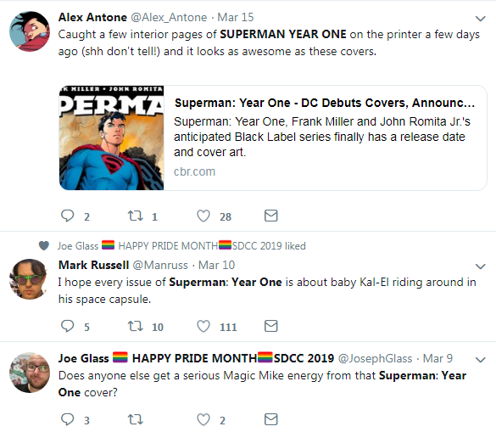Like Joe Glass's tweet with 2 likes

pyautogui.click(x=203, y=419)
